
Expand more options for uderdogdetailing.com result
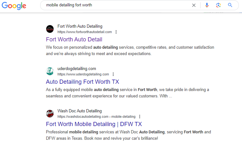tap(113, 74)
